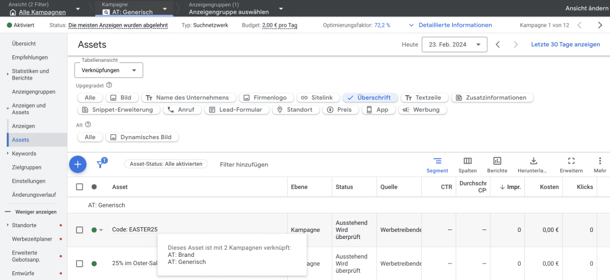Click the Aktiviert campaign status indicator

(x=21, y=25)
